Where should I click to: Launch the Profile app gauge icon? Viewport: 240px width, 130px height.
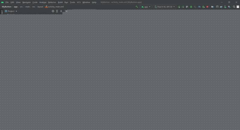(199, 7)
